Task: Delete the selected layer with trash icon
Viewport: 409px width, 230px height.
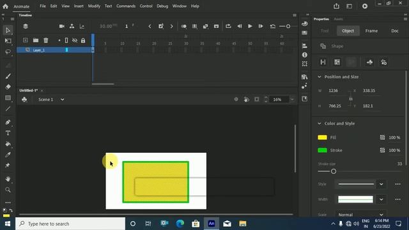Action: pyautogui.click(x=46, y=40)
